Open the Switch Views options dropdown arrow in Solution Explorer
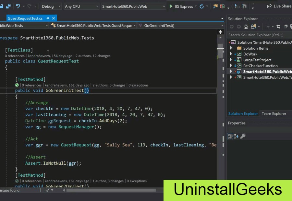This screenshot has width=292, height=201. tap(259, 27)
